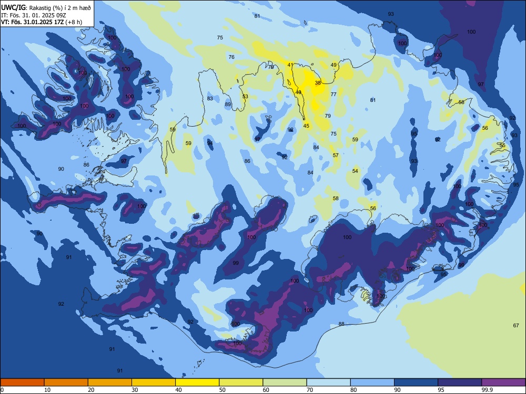Click the gold 30–40 legend swatch

pos(154,382)
